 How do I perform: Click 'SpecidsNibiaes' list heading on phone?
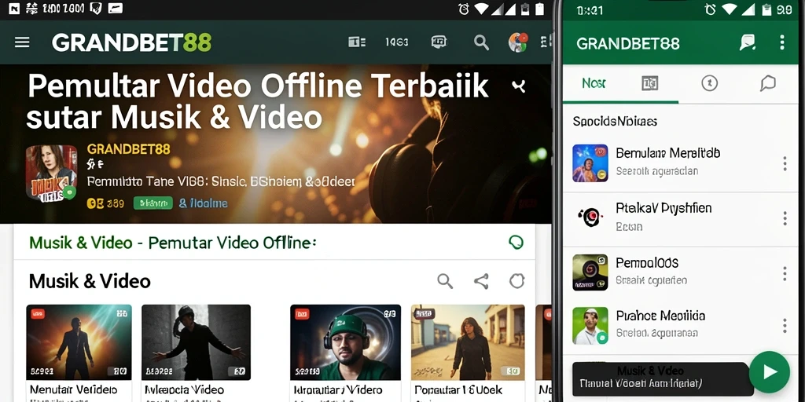[615, 122]
